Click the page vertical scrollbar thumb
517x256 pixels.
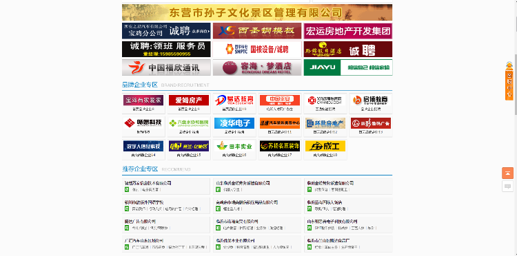coord(516,84)
